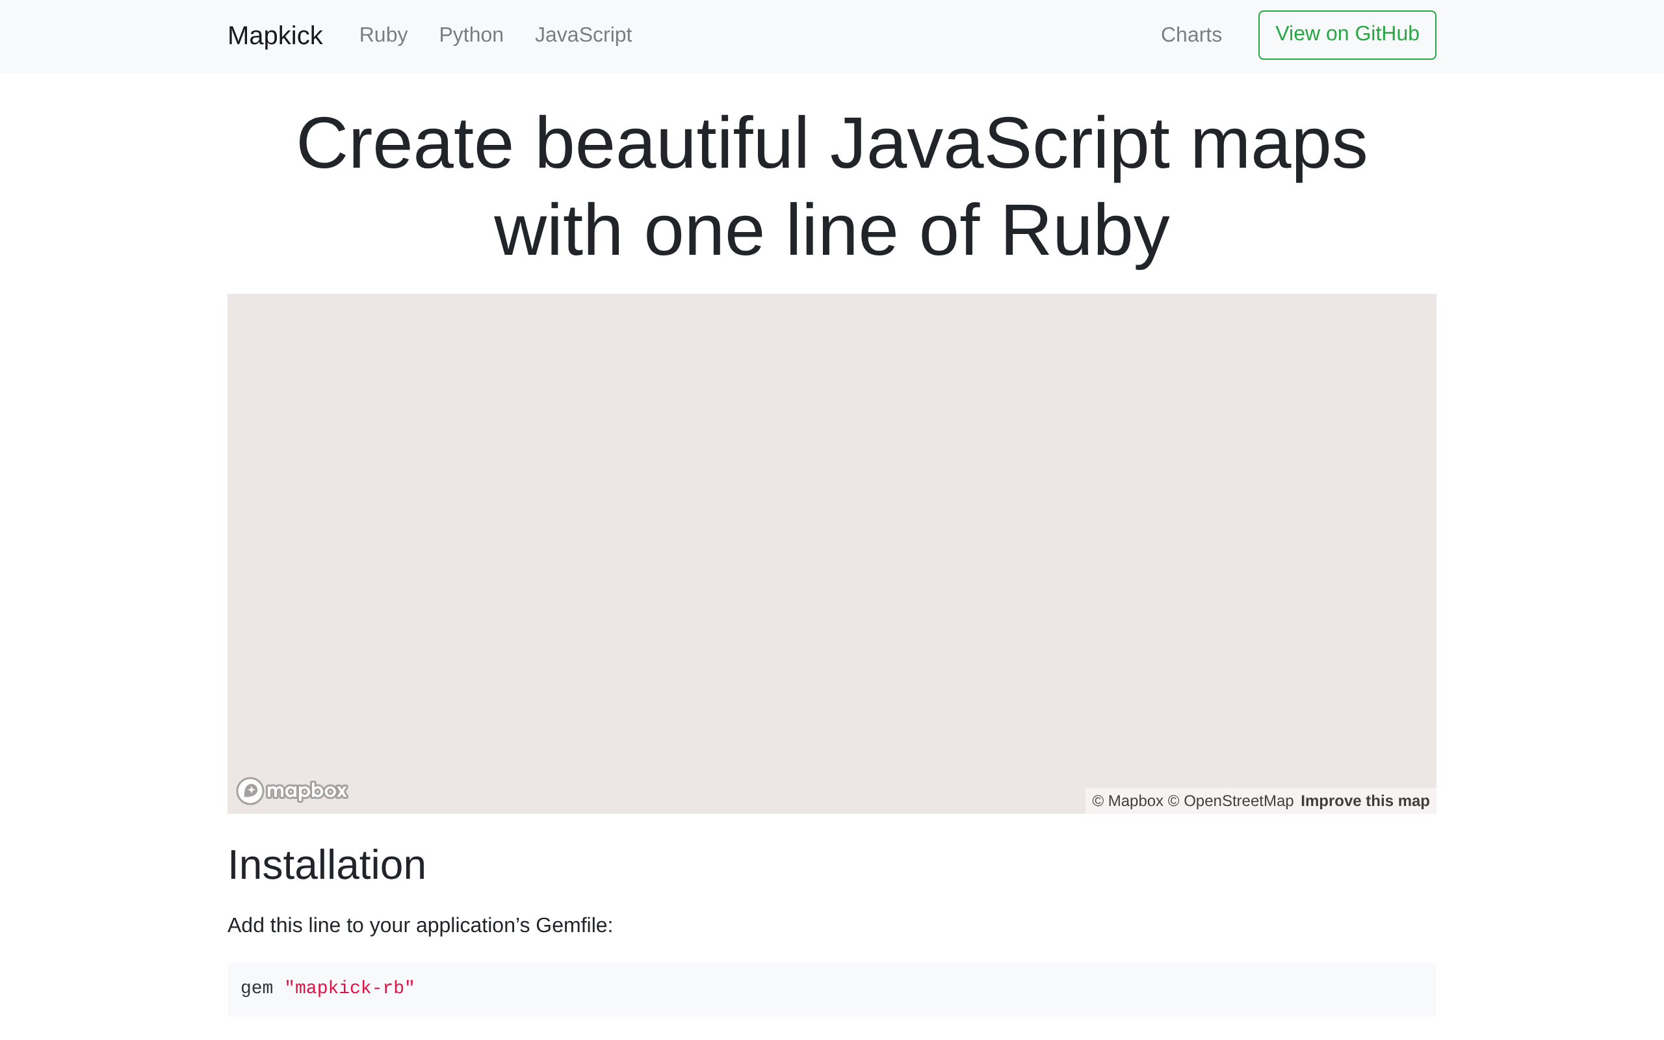
Task: Switch to the Python nav tab
Action: 471,35
